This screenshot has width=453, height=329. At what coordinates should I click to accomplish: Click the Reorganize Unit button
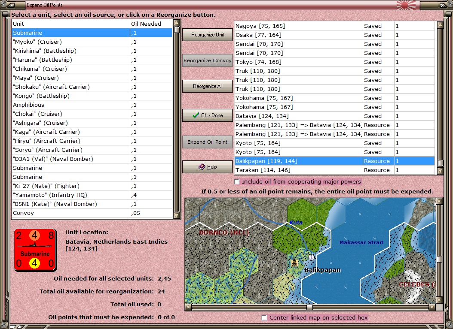[x=208, y=35]
